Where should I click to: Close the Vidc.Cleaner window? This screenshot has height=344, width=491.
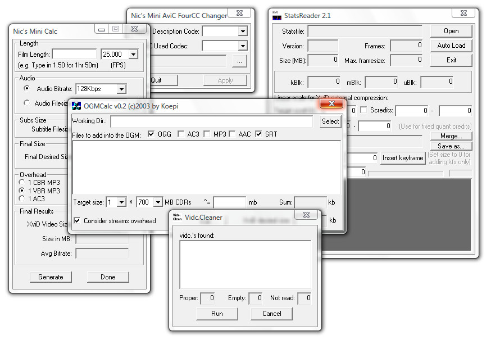tap(306, 215)
